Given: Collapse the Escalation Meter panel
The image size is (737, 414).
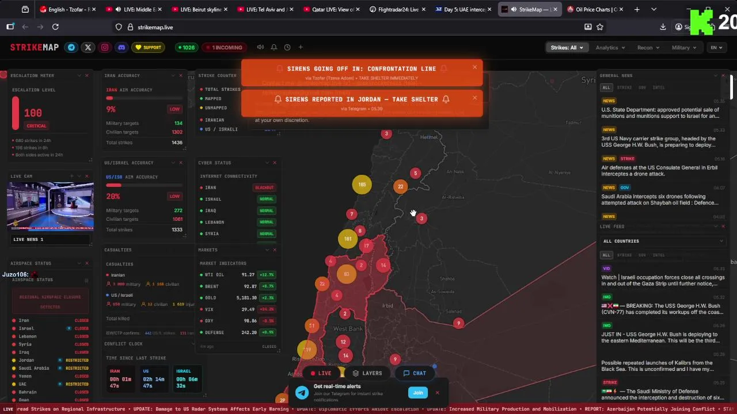Looking at the screenshot, I should 79,75.
